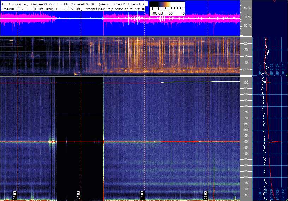Click the '-50' color scale label

(170, 13)
